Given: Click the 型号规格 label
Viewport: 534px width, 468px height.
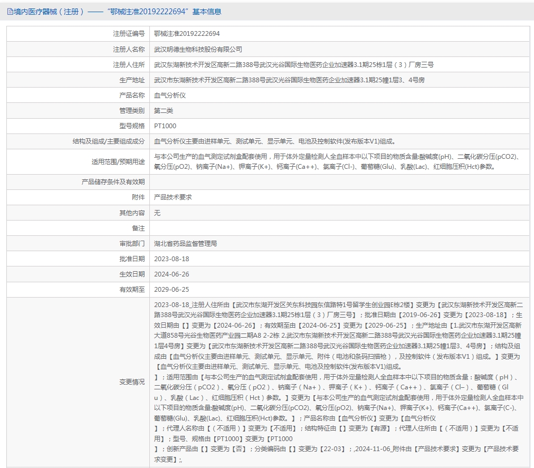Looking at the screenshot, I should pyautogui.click(x=132, y=126).
